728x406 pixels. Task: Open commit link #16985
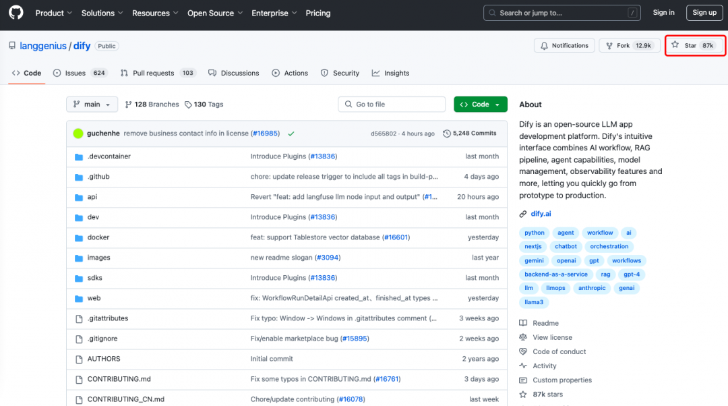click(265, 134)
